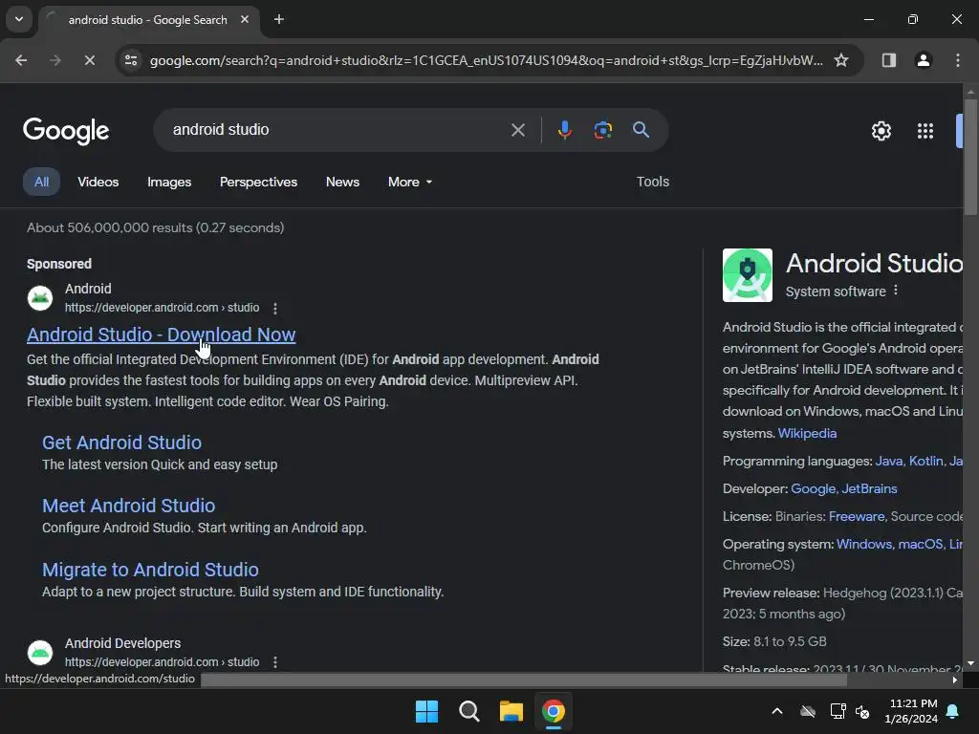Open the Google apps grid
979x734 pixels.
click(x=925, y=131)
